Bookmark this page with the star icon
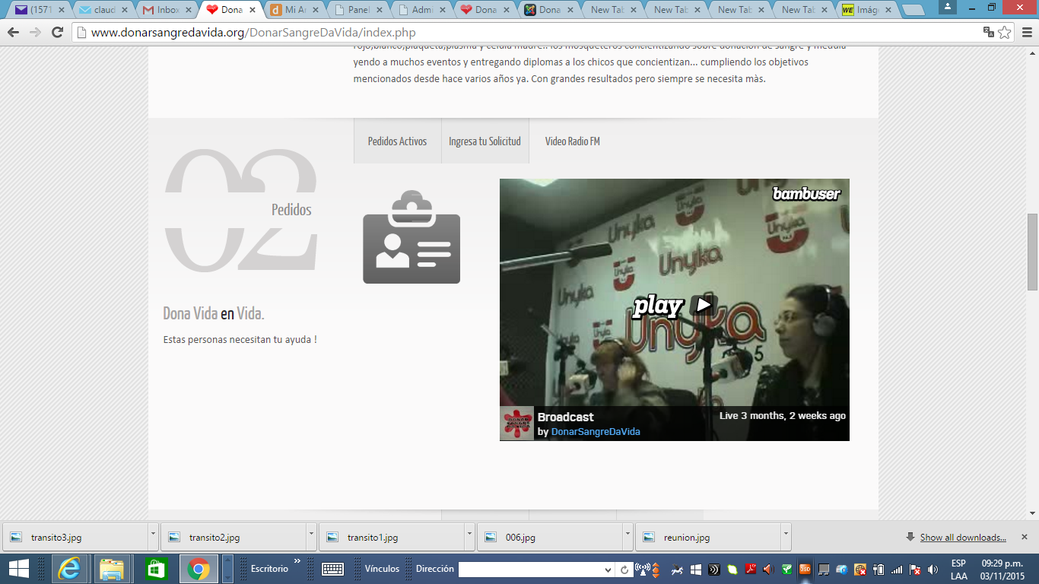 pyautogui.click(x=1005, y=33)
